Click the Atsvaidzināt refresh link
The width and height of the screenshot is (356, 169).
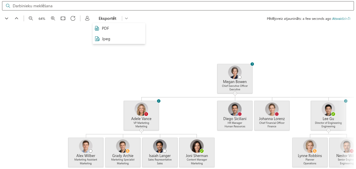coord(341,19)
